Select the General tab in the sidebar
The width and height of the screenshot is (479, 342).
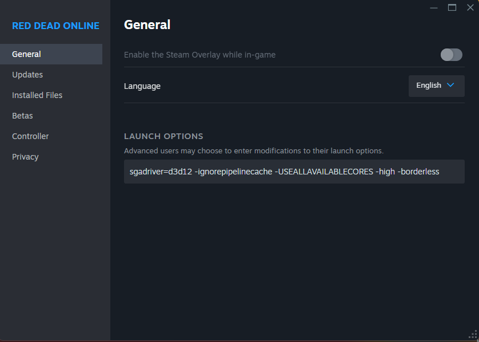[x=27, y=54]
